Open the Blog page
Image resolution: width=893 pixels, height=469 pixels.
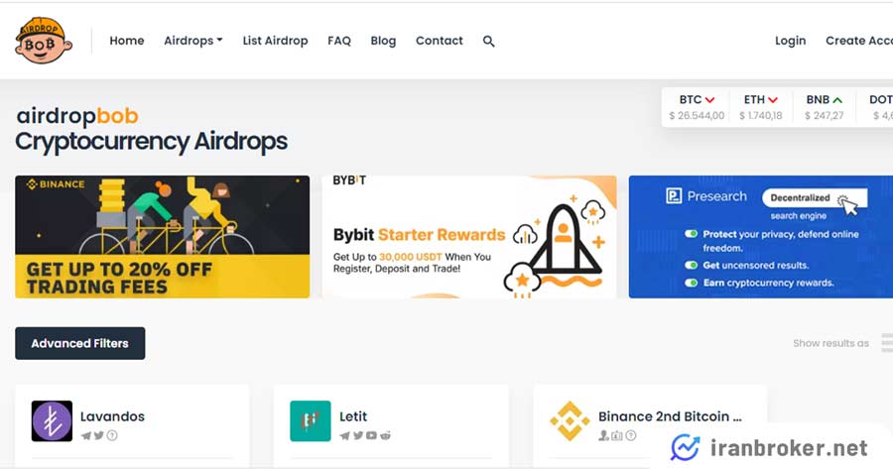click(x=383, y=41)
